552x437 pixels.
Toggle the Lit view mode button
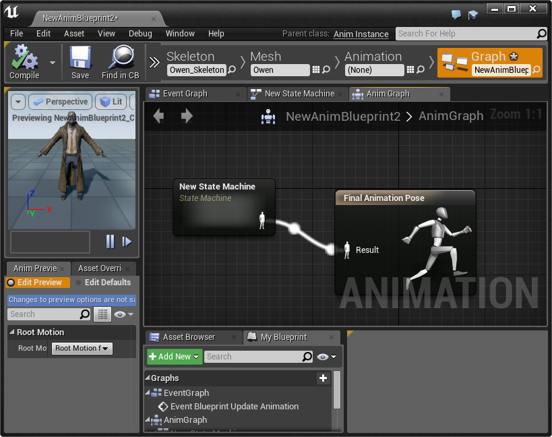[x=111, y=102]
